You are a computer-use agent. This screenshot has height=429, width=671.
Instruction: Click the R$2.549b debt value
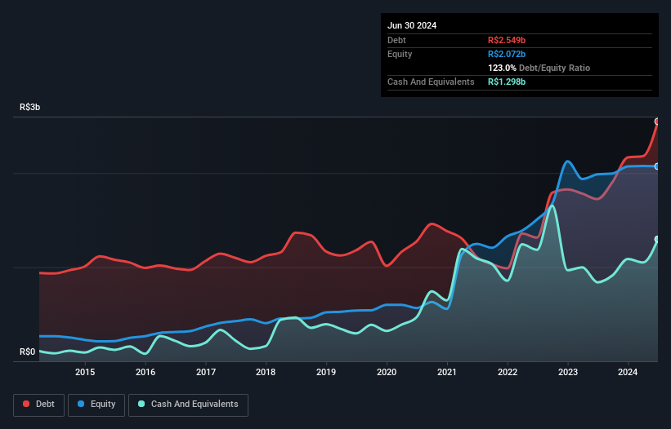tap(507, 40)
